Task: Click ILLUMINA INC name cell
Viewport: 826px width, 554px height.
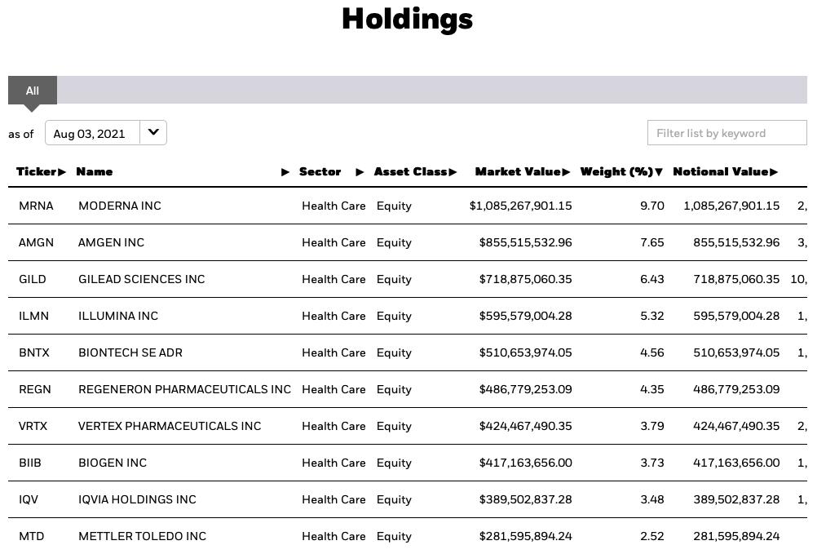Action: (x=118, y=316)
